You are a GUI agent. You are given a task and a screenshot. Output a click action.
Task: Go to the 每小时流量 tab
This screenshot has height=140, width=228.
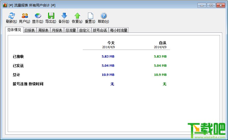[x=119, y=30]
